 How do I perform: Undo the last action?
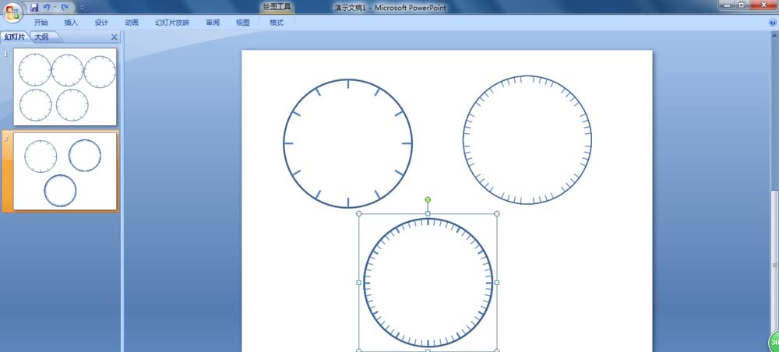[x=46, y=8]
